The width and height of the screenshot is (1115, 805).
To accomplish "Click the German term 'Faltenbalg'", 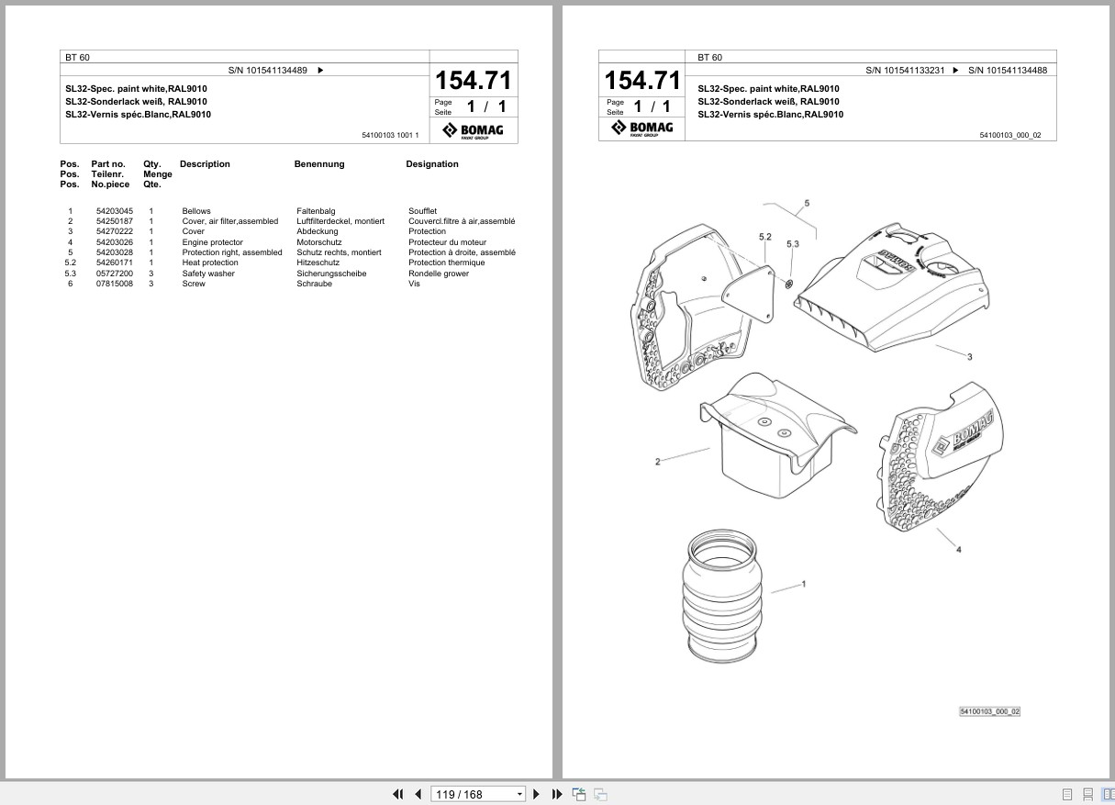I will pos(318,211).
